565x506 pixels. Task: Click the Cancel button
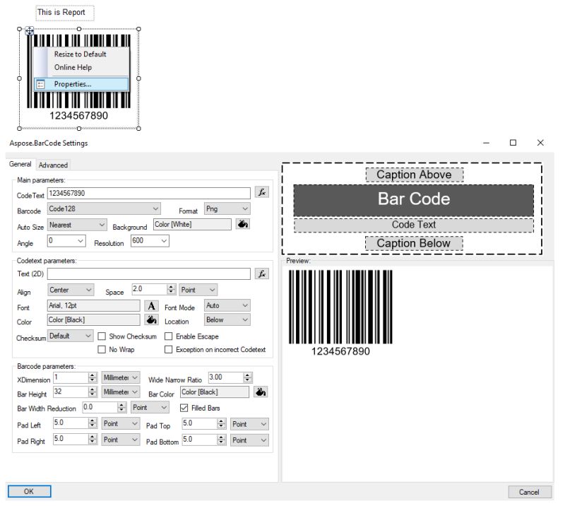point(529,492)
